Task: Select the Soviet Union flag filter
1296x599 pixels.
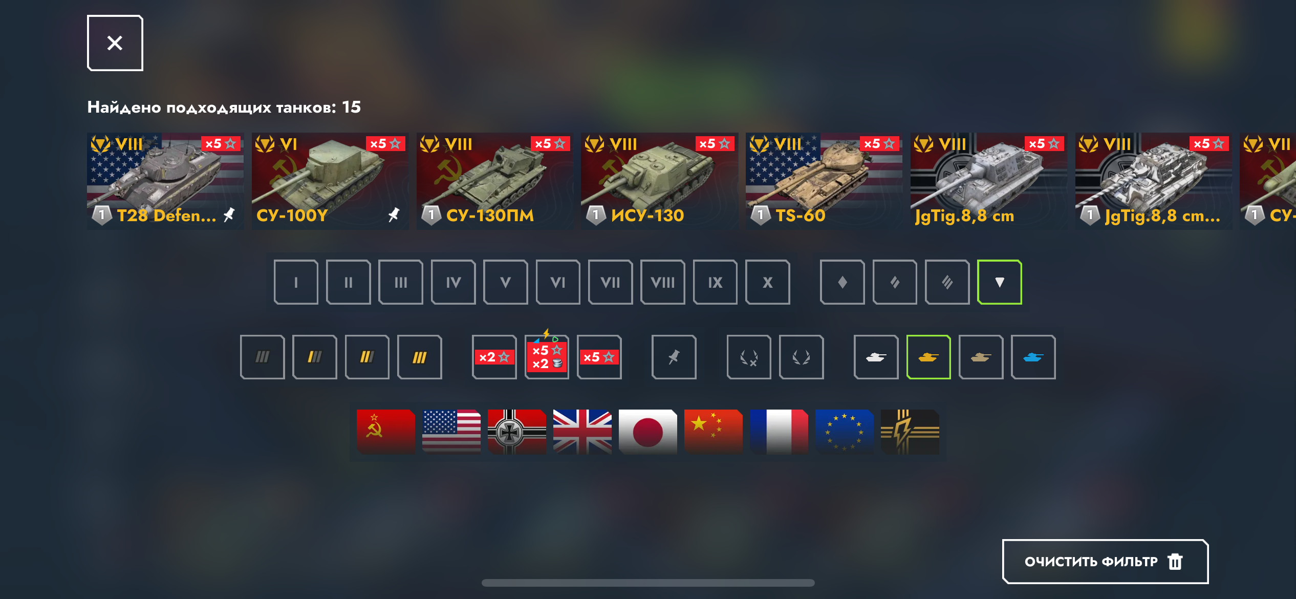Action: pos(385,432)
